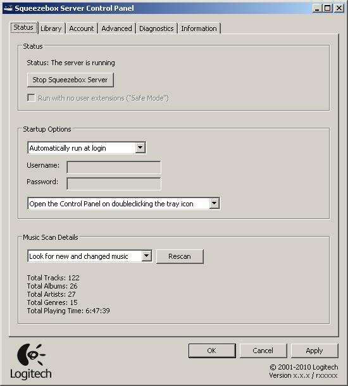Screen dimensions: 348x386
Task: Click the Cancel button
Action: click(x=263, y=351)
